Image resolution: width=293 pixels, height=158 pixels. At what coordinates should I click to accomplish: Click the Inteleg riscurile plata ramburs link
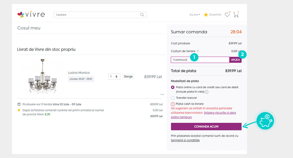tap(220, 113)
